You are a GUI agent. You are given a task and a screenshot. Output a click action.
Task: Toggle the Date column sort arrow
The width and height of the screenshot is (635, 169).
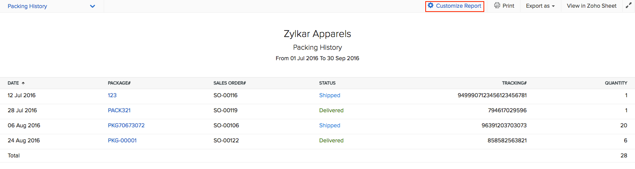(23, 83)
